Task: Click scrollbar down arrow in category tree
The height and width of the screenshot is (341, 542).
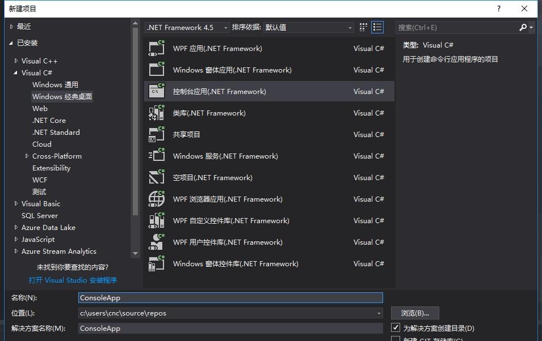Action: tap(135, 253)
